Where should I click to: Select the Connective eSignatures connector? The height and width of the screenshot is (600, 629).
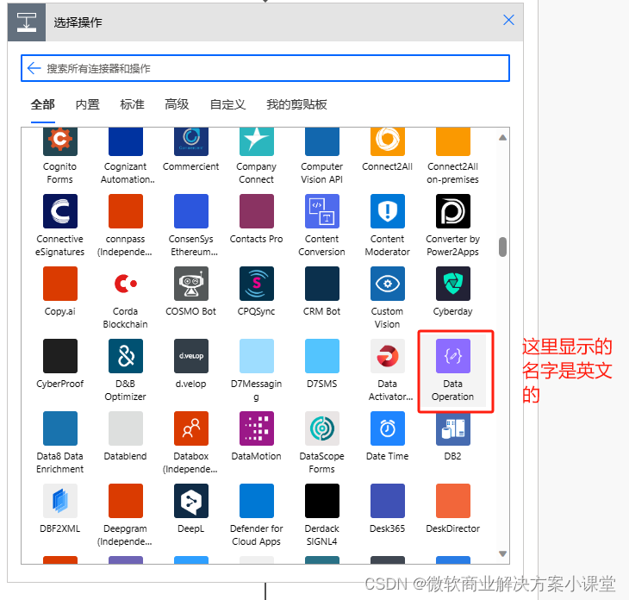59,211
